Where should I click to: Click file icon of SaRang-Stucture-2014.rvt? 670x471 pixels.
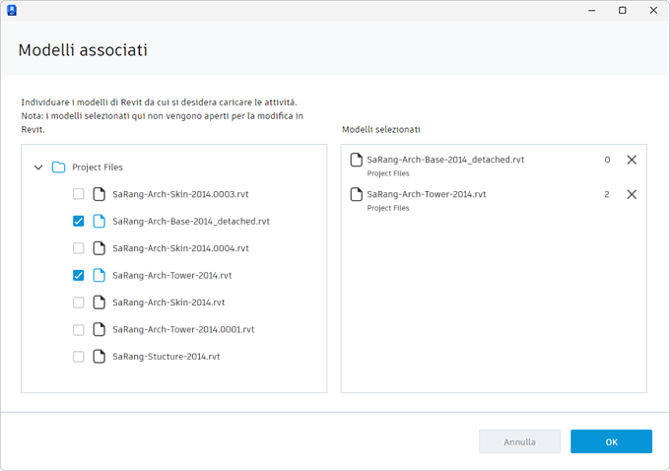pyautogui.click(x=99, y=356)
